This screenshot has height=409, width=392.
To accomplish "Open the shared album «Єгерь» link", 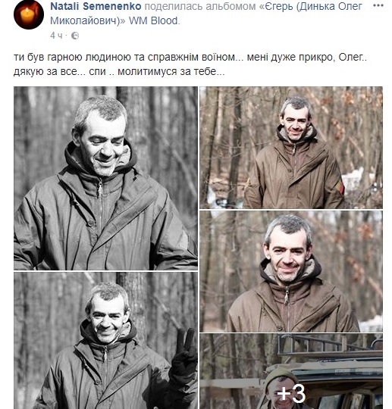I will coord(206,14).
